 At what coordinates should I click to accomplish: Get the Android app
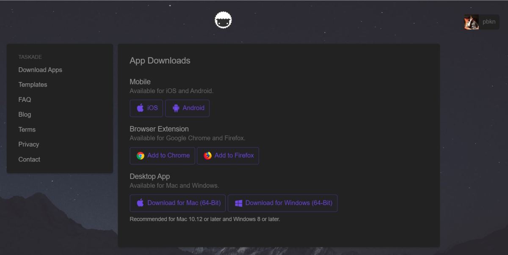(x=188, y=108)
